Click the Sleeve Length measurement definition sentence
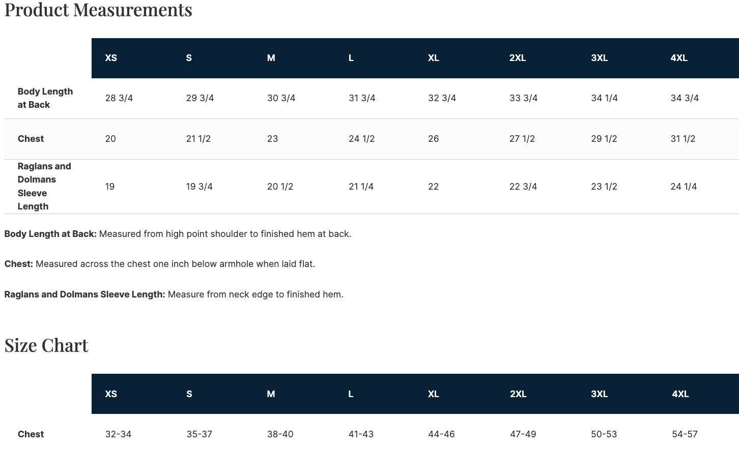739x449 pixels. tap(174, 294)
